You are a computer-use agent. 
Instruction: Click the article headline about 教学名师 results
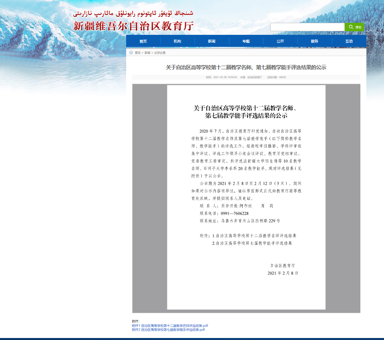246,67
